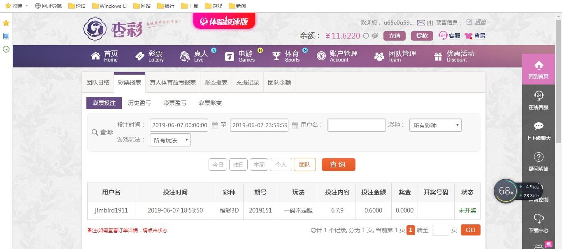Open 游戏 bookmark folder
562x249 pixels.
click(x=214, y=6)
